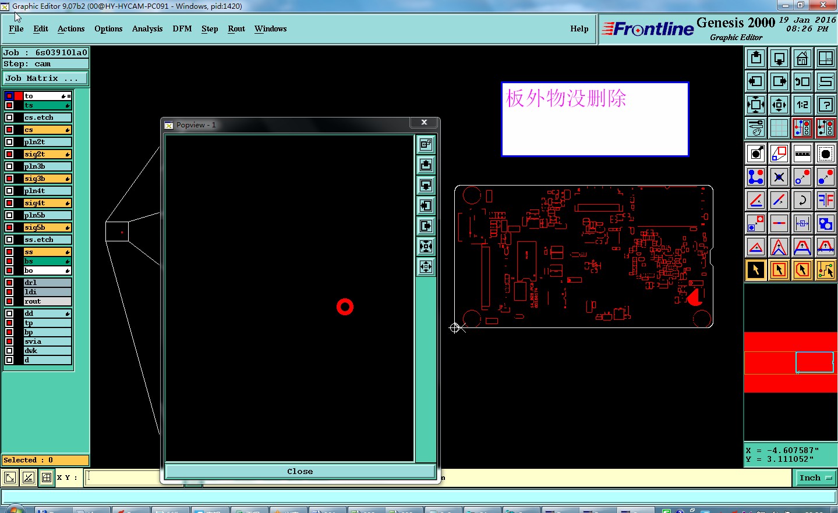This screenshot has width=838, height=513.
Task: Open the Rout menu
Action: (236, 28)
